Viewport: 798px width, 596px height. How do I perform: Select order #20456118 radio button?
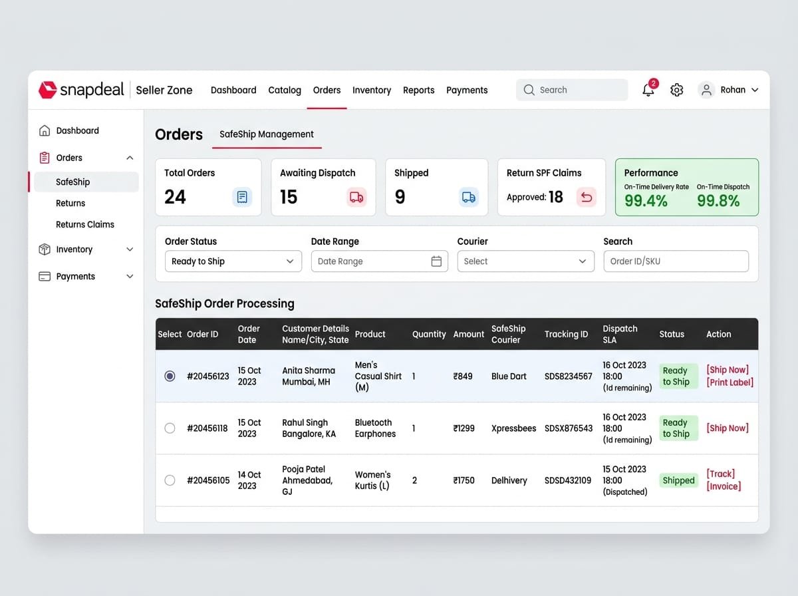click(170, 428)
